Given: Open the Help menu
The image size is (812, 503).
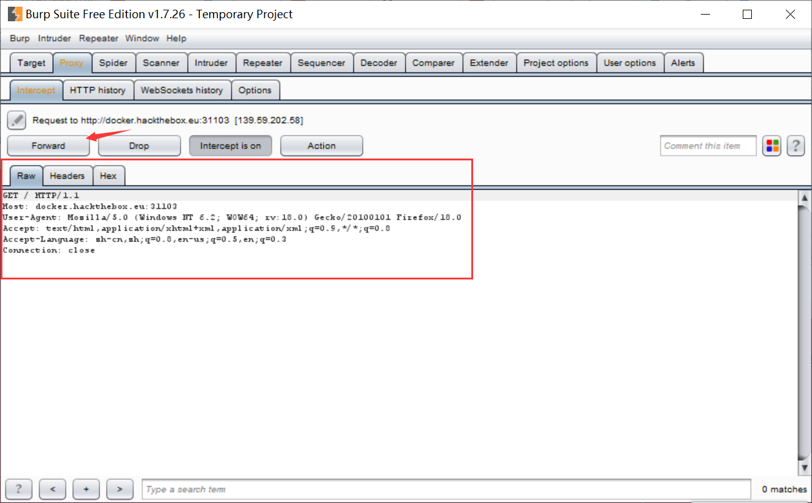Looking at the screenshot, I should pyautogui.click(x=176, y=38).
